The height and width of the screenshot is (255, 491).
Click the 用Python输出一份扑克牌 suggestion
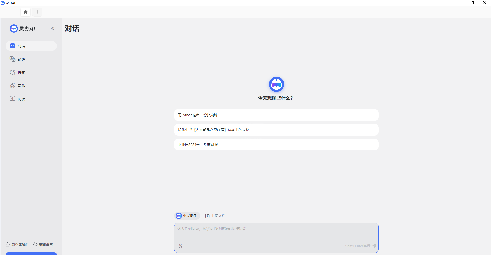pos(276,115)
